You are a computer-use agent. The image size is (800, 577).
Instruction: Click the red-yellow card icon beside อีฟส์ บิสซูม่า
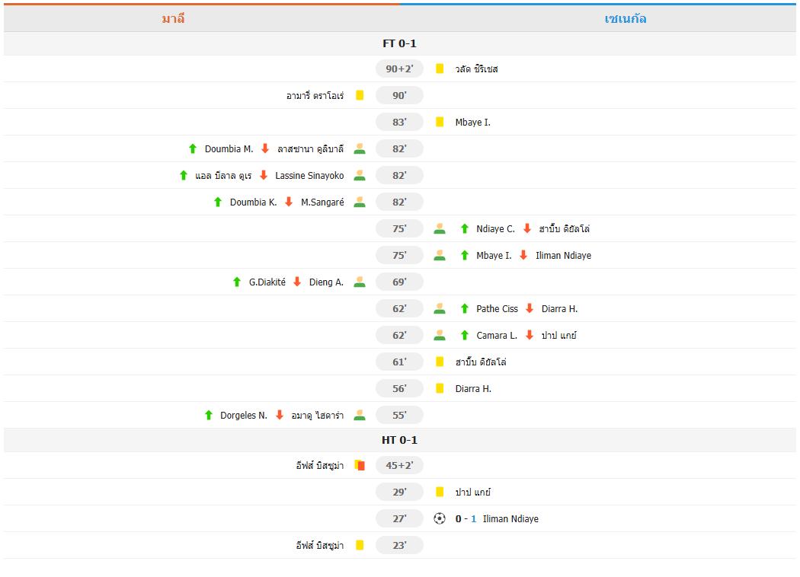pos(359,464)
